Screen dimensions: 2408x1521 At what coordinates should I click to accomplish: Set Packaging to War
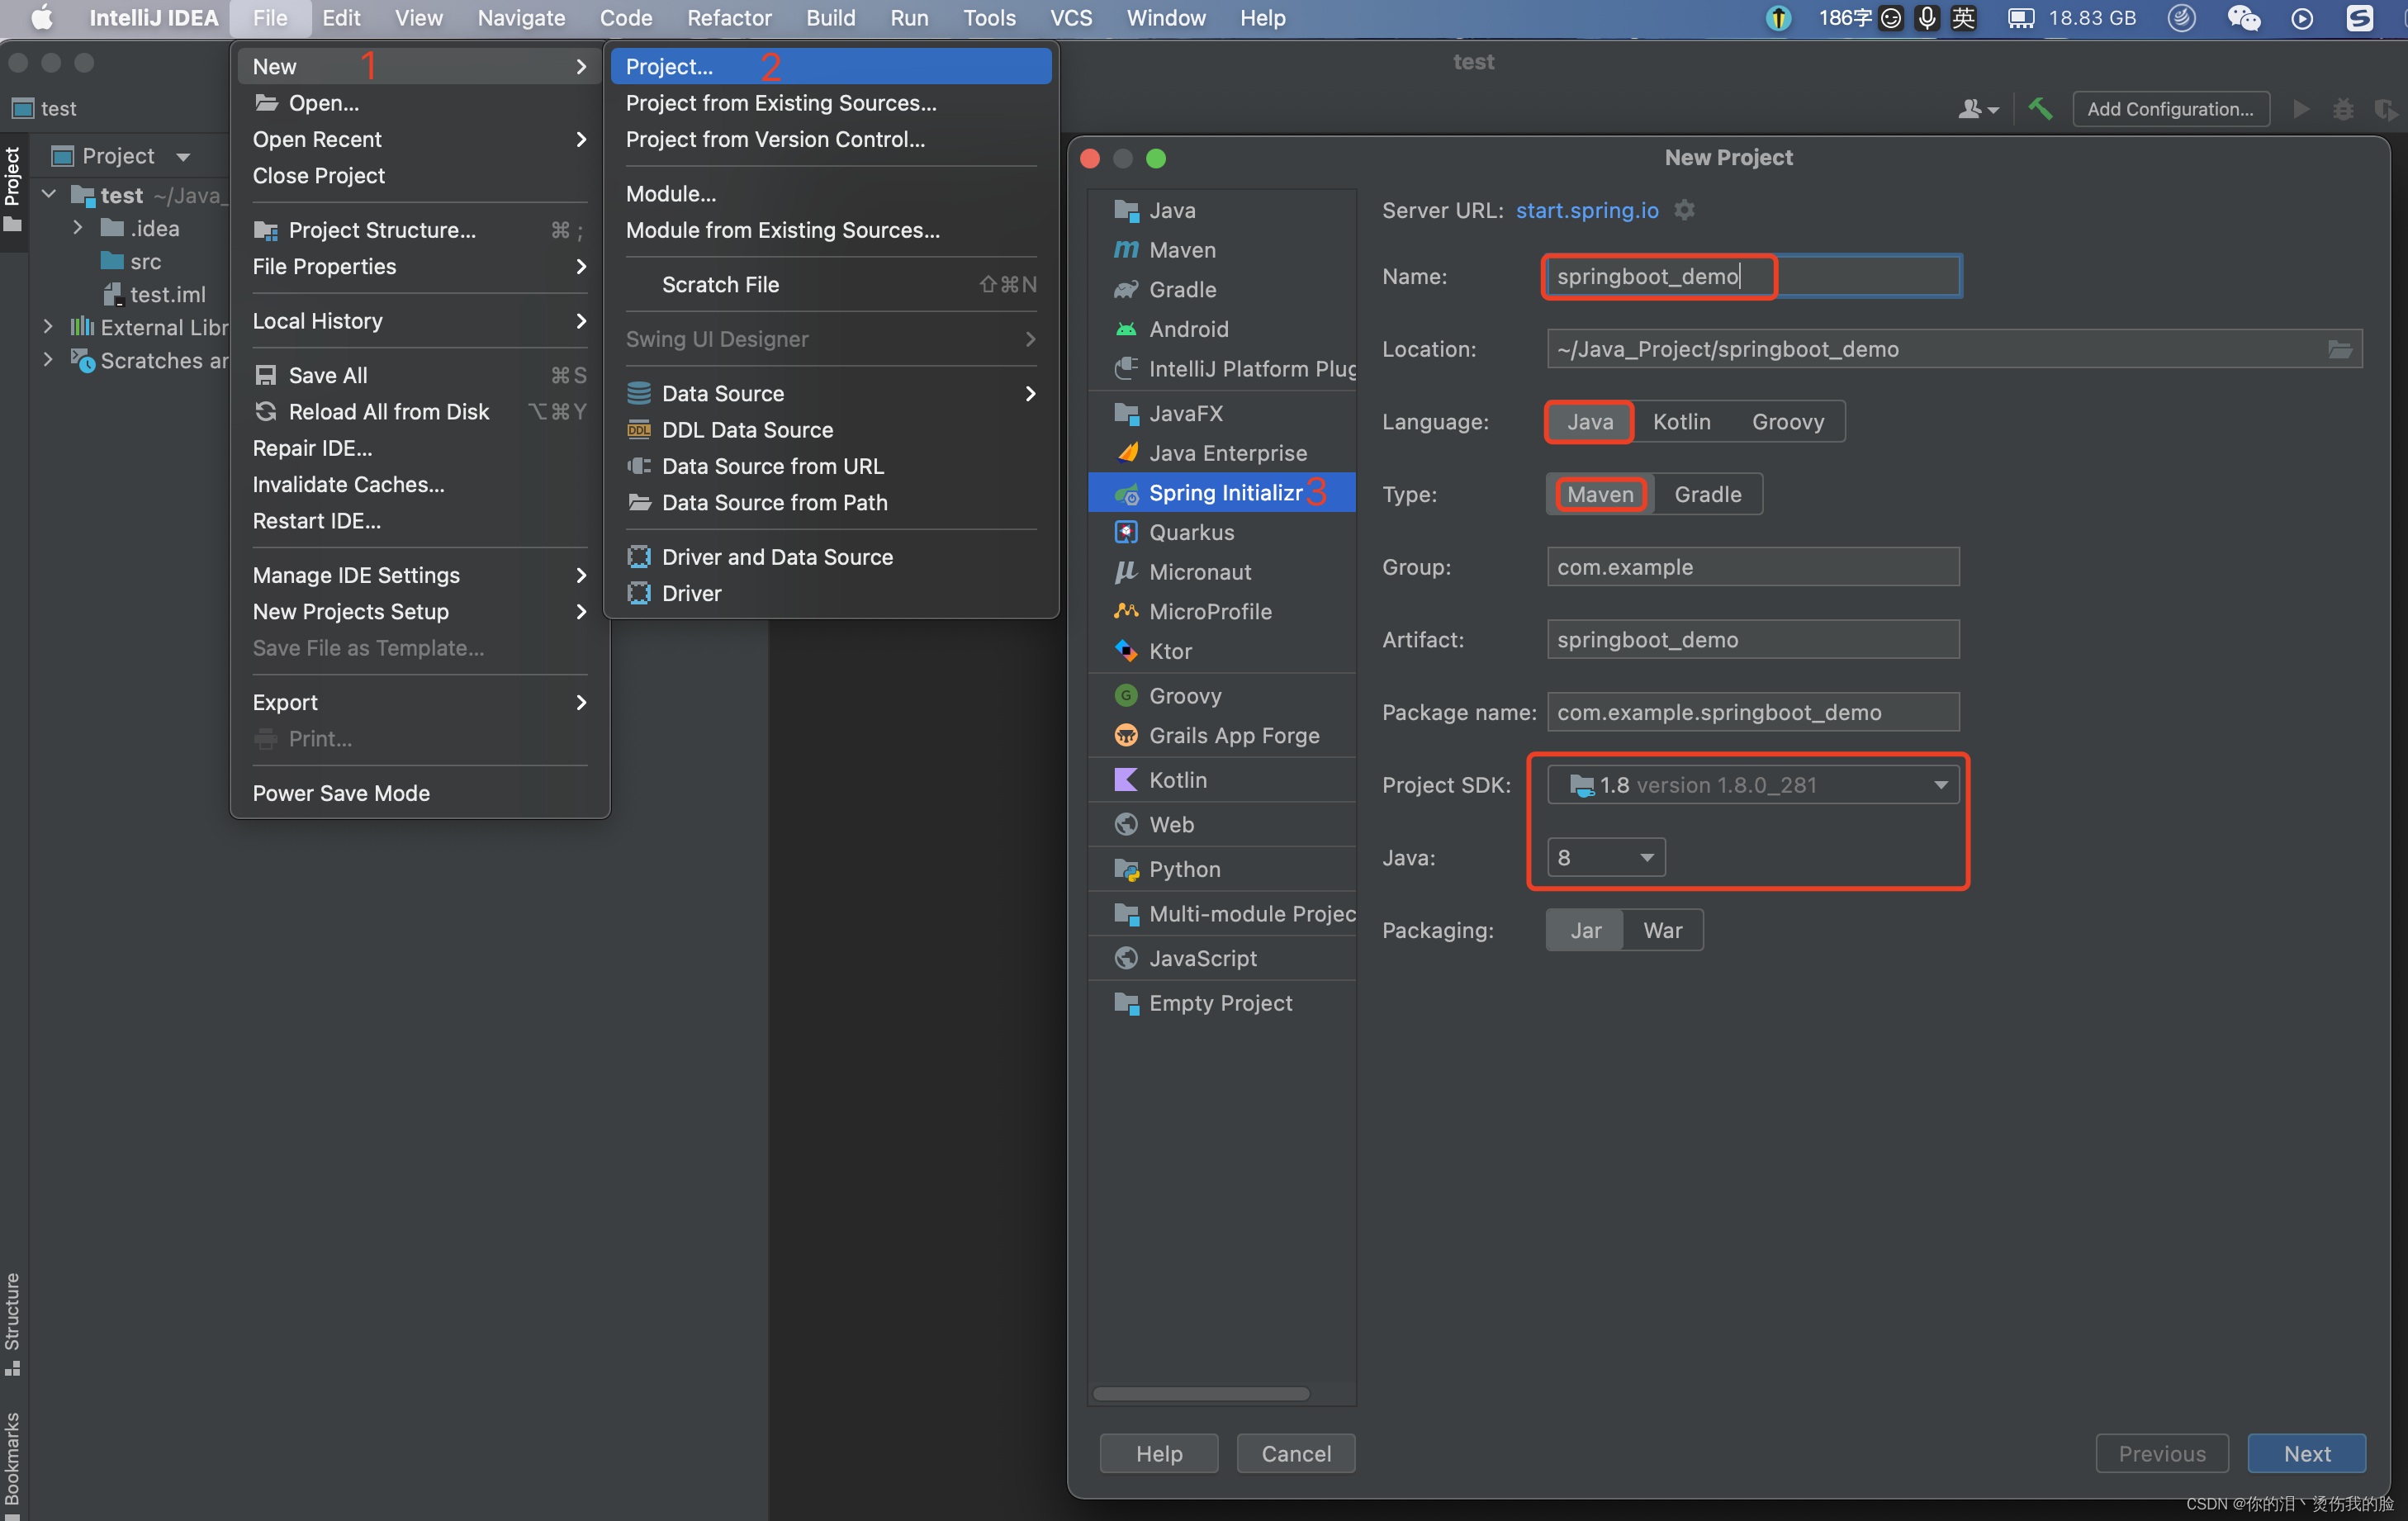(x=1662, y=930)
